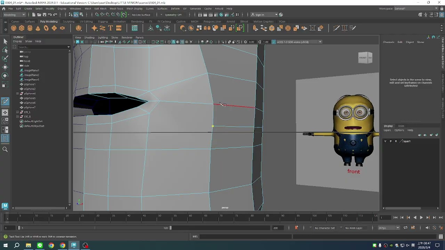This screenshot has width=445, height=250.
Task: Toggle the single-pane viewport layout
Action: 5,112
